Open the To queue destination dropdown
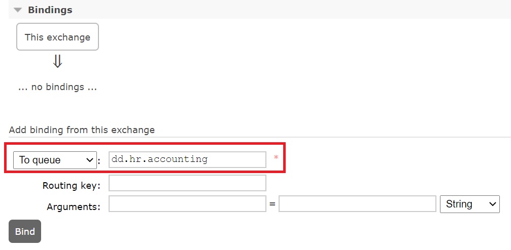511x250 pixels. (54, 160)
